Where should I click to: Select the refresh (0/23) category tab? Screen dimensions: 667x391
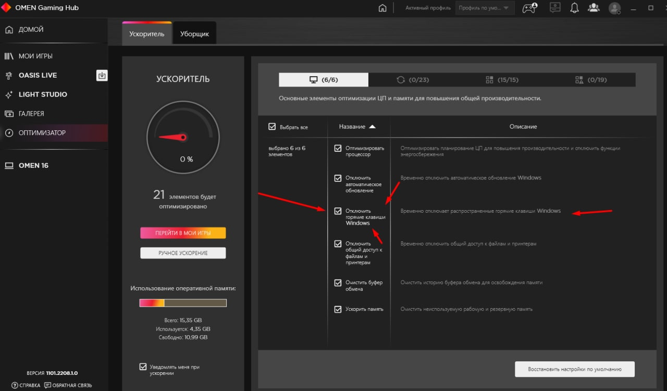pyautogui.click(x=413, y=80)
